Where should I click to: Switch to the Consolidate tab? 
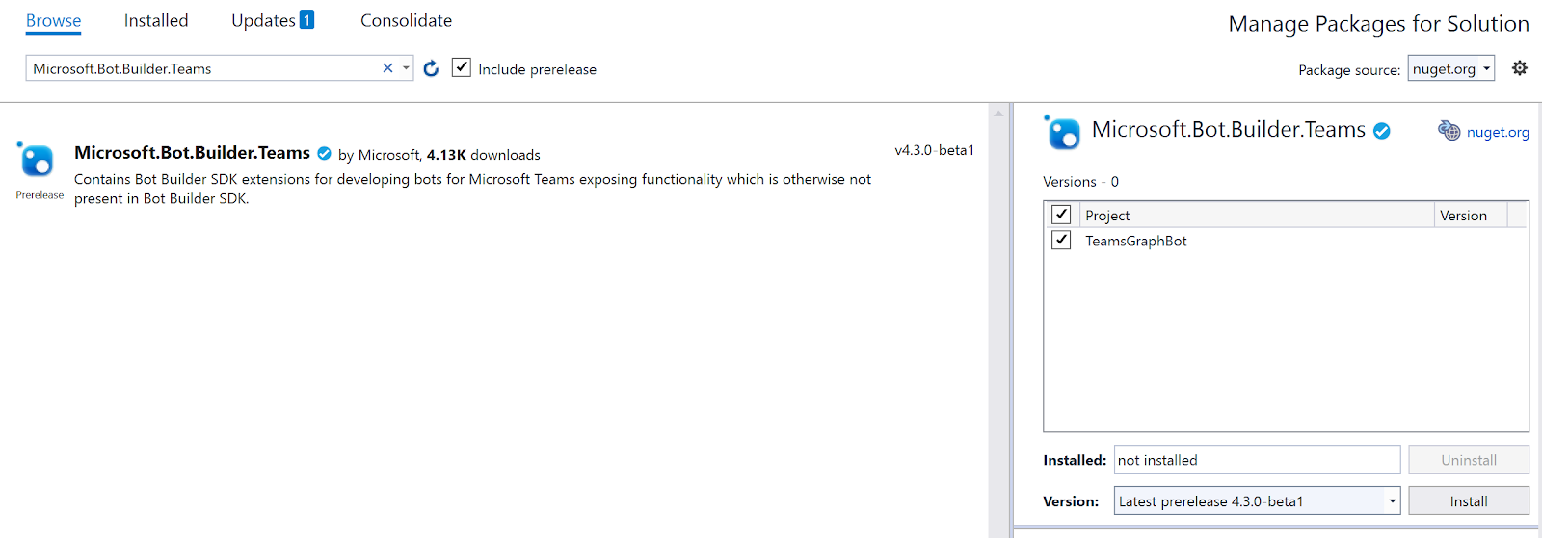click(x=406, y=20)
